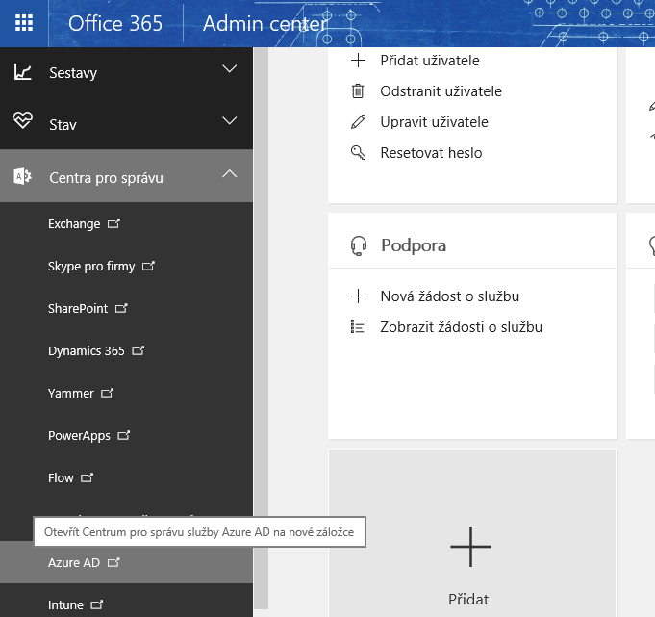Screen dimensions: 655x617
Task: Click the Přidat tile label
Action: coord(468,600)
